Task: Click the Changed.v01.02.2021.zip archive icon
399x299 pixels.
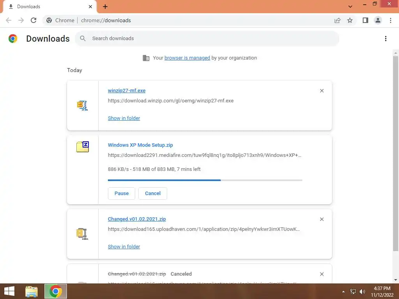Action: pyautogui.click(x=82, y=234)
